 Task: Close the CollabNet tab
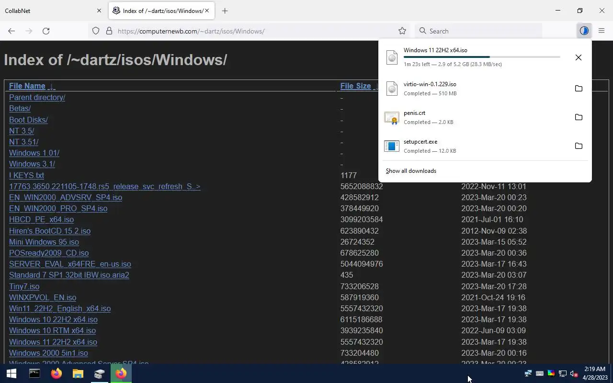pyautogui.click(x=99, y=11)
